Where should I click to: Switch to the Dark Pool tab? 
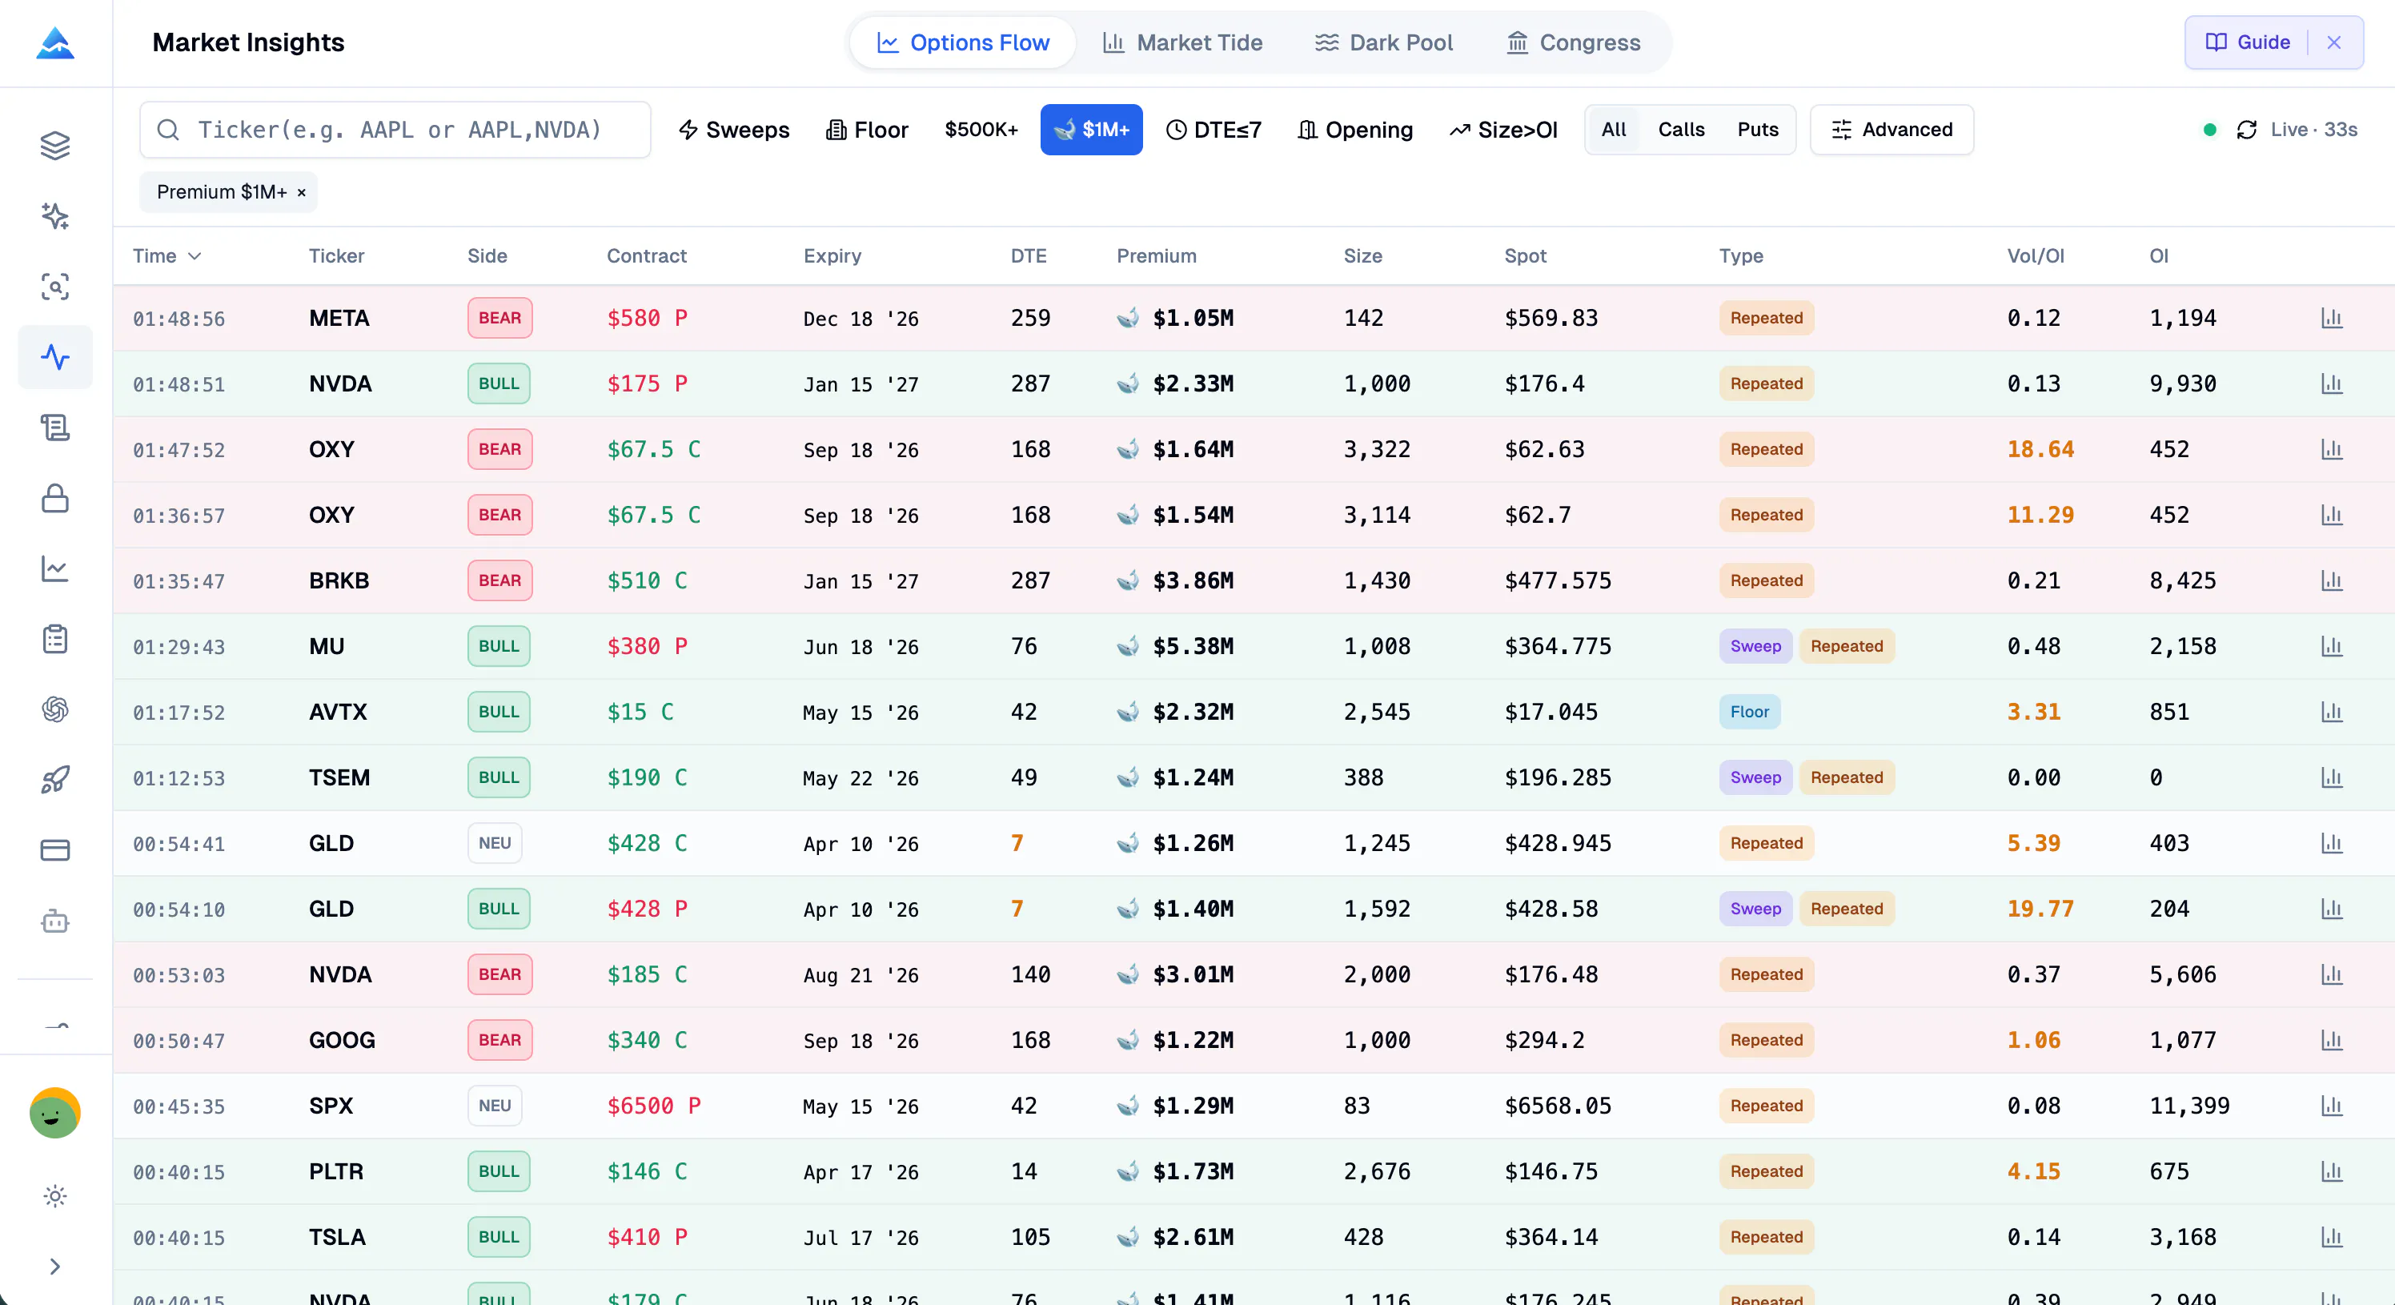[1383, 42]
